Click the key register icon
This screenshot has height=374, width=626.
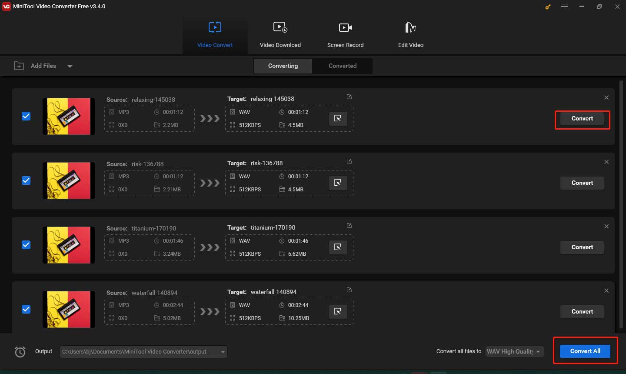click(x=548, y=7)
